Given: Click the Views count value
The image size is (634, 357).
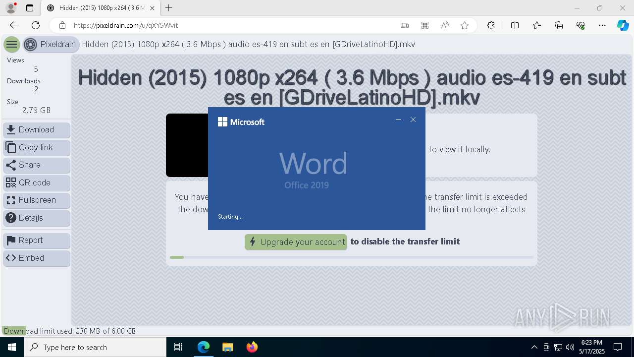Looking at the screenshot, I should (x=36, y=69).
